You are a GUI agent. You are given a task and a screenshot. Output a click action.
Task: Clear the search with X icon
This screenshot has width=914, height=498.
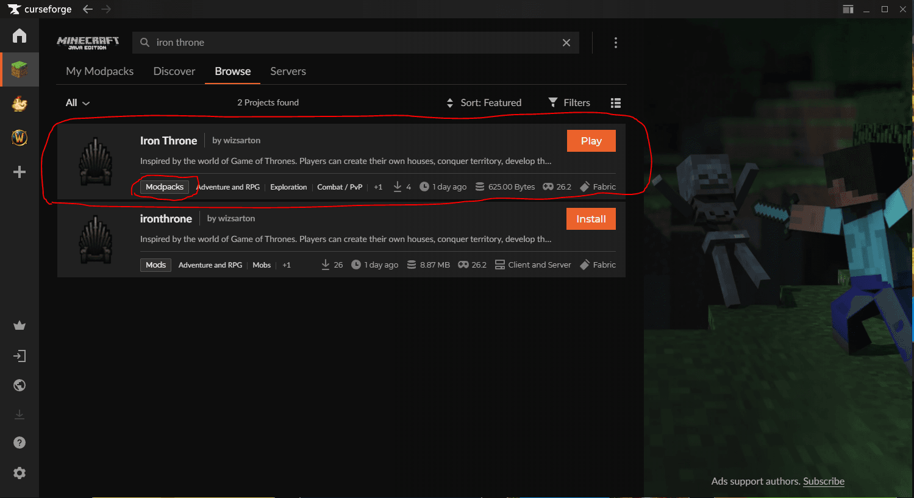[x=566, y=43]
